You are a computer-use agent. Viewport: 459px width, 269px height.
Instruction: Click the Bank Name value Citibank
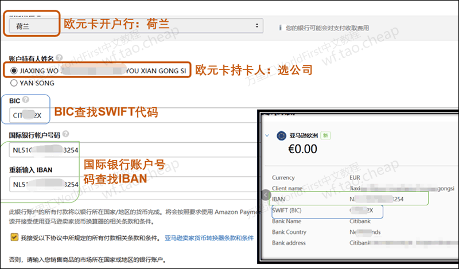click(x=360, y=221)
